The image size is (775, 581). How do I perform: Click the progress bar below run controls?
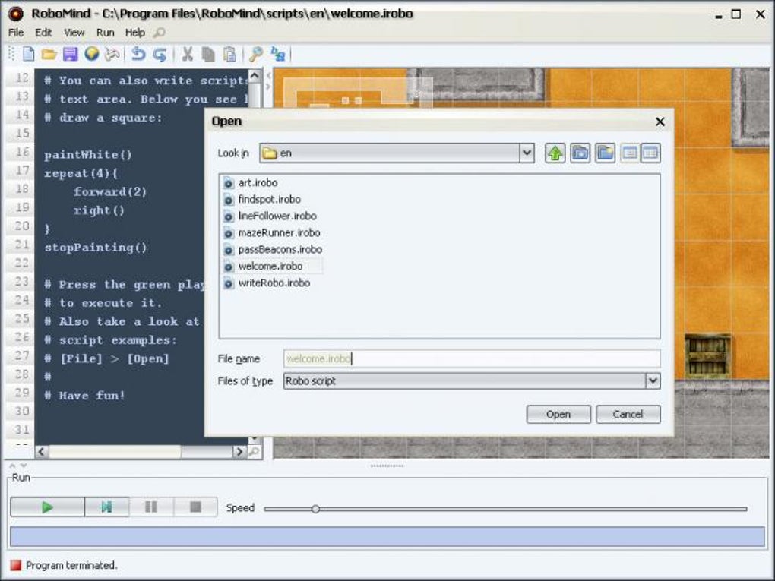(x=387, y=537)
